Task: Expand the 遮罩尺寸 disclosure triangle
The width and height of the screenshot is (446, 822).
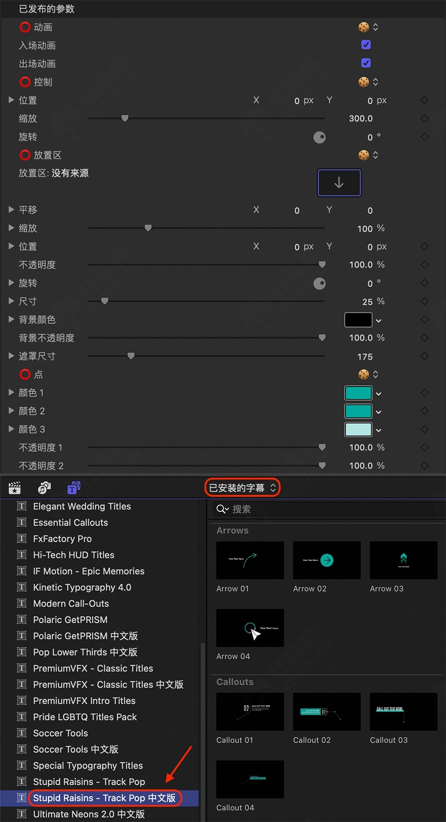Action: (11, 356)
